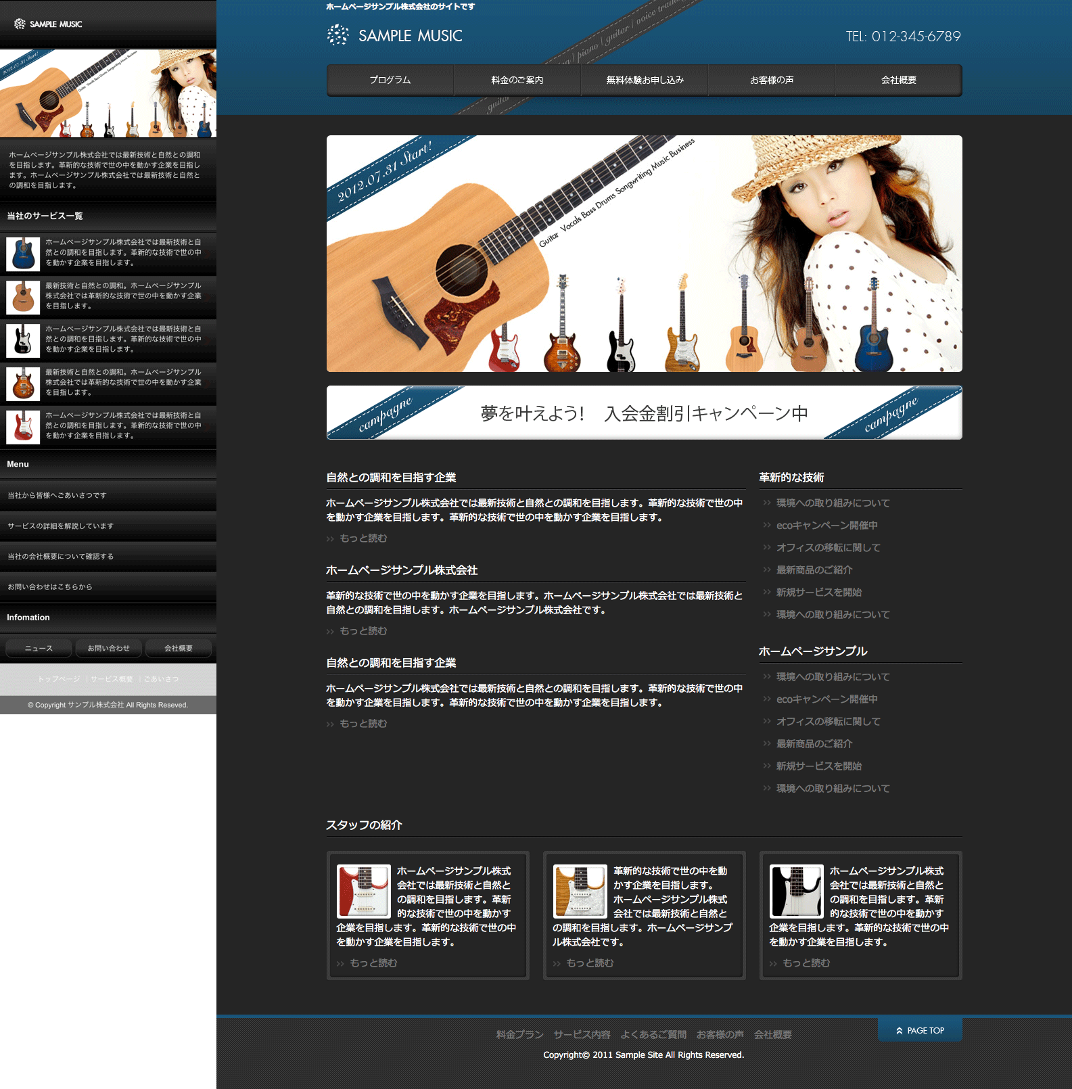This screenshot has width=1072, height=1089.
Task: Open ecoキャンペーン開催中 link under 革新的な技術
Action: [x=826, y=526]
